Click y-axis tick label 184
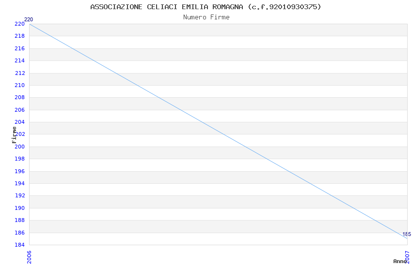The width and height of the screenshot is (412, 266). pos(19,245)
